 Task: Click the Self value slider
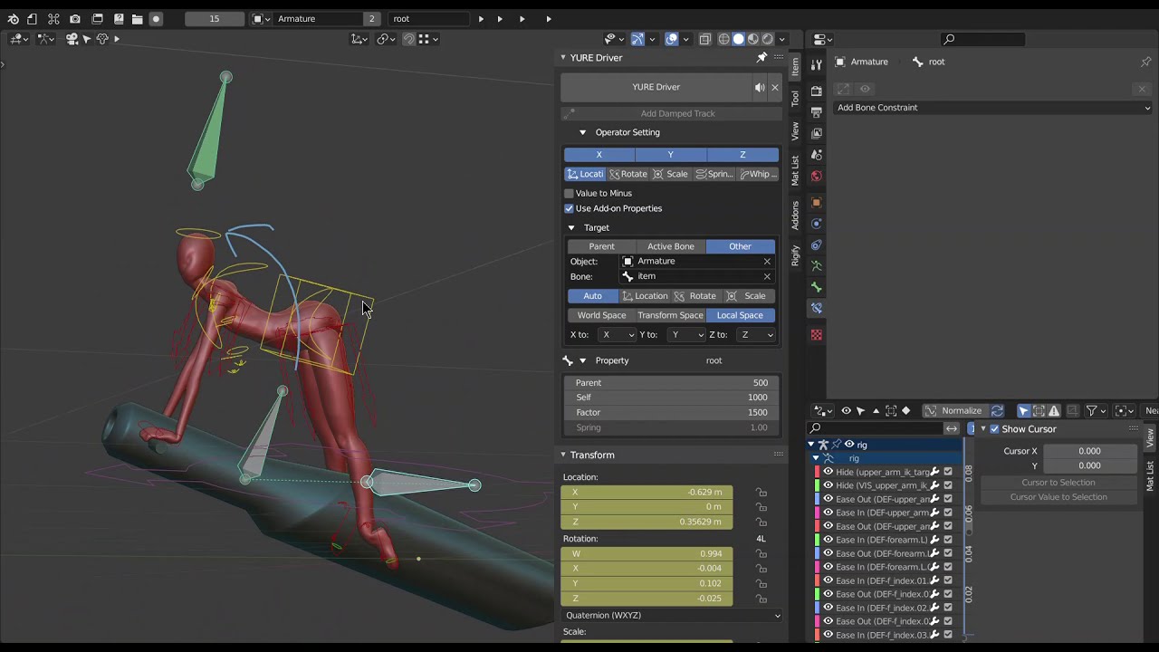pyautogui.click(x=671, y=398)
